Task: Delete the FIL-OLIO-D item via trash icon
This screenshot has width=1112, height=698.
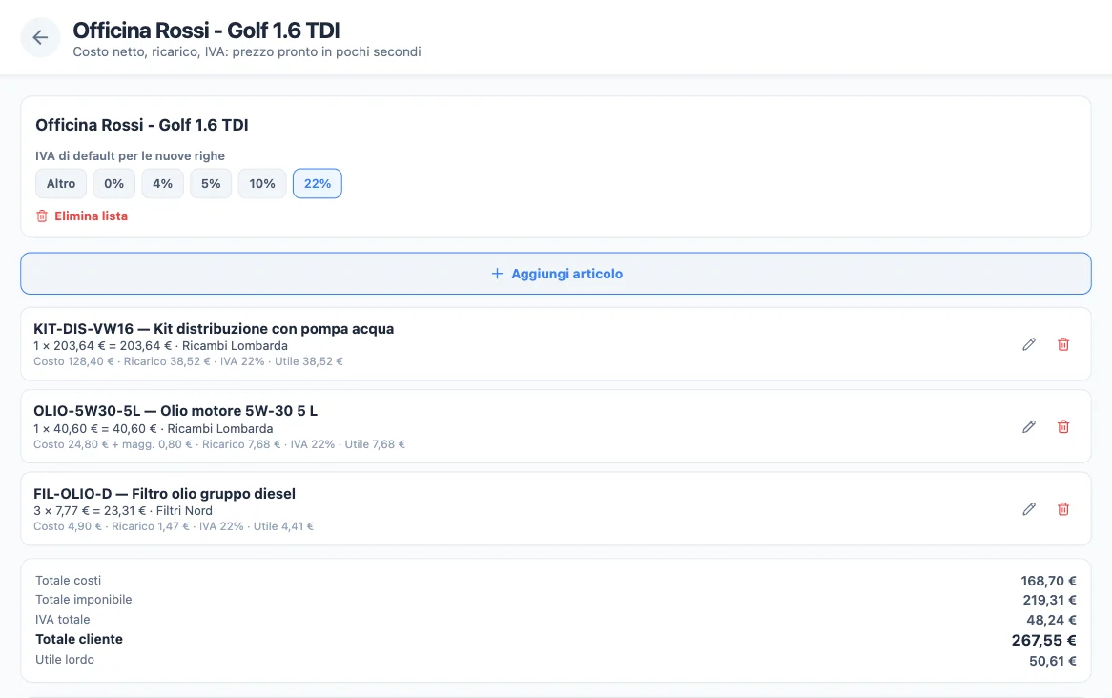Action: [x=1063, y=508]
